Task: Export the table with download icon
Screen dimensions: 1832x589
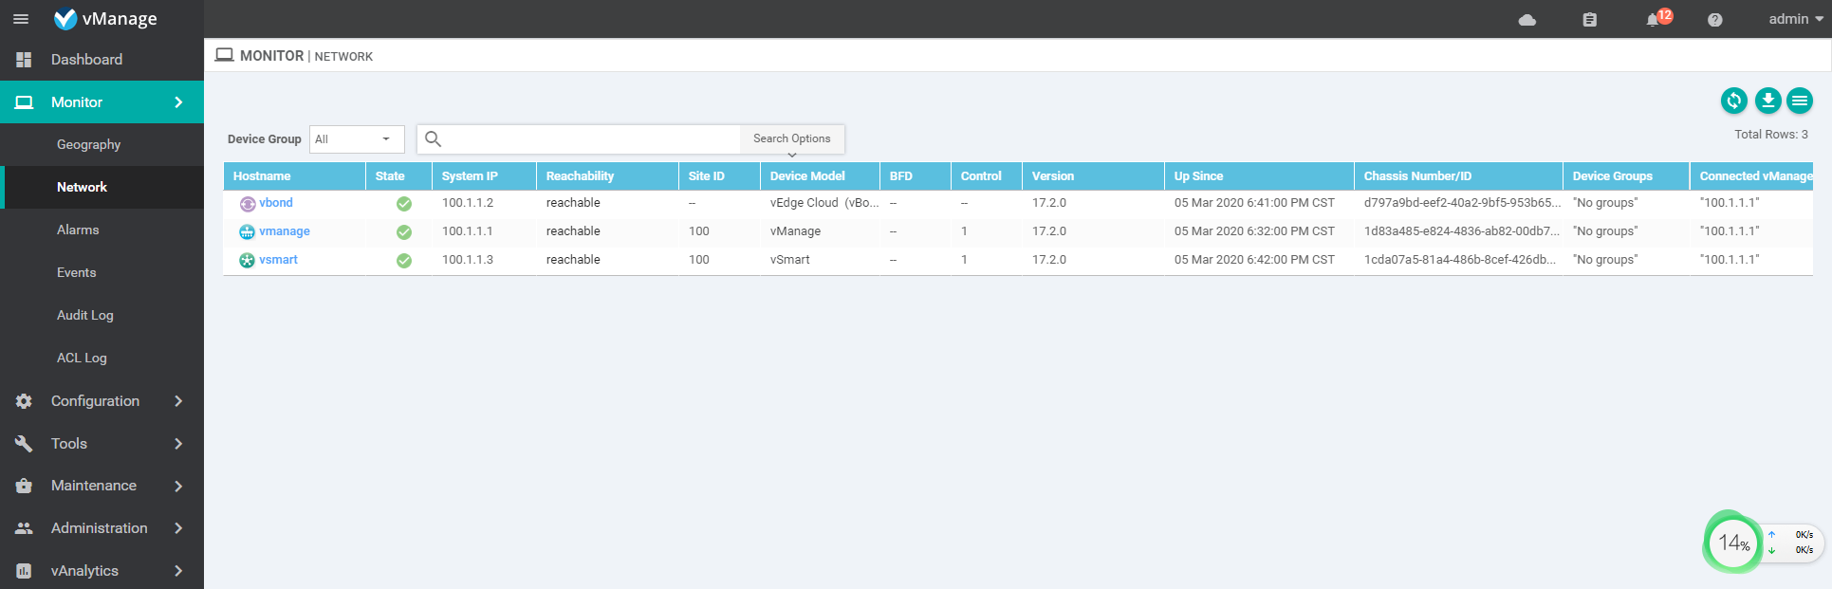Action: pyautogui.click(x=1767, y=101)
